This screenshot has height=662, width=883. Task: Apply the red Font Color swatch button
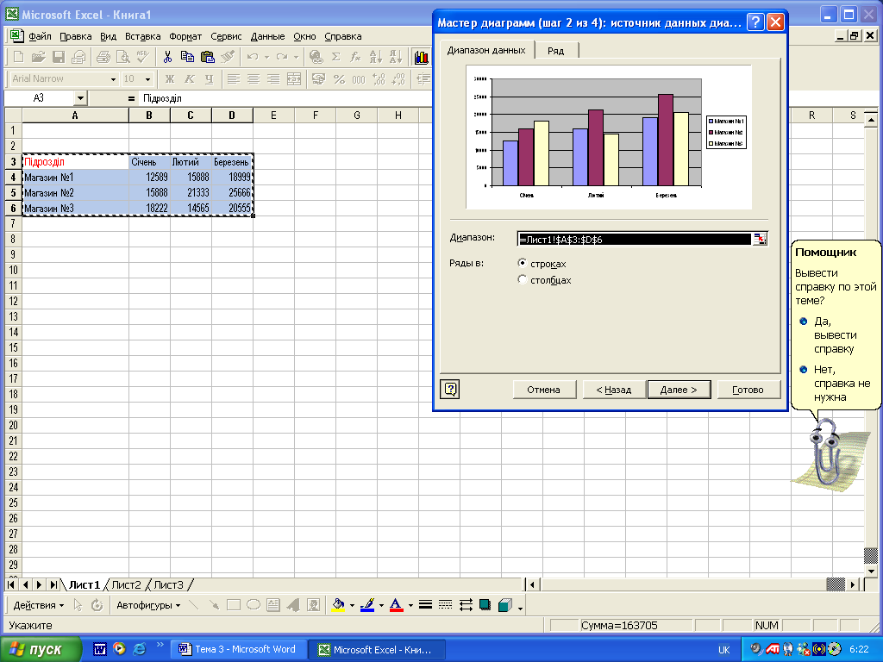[397, 606]
